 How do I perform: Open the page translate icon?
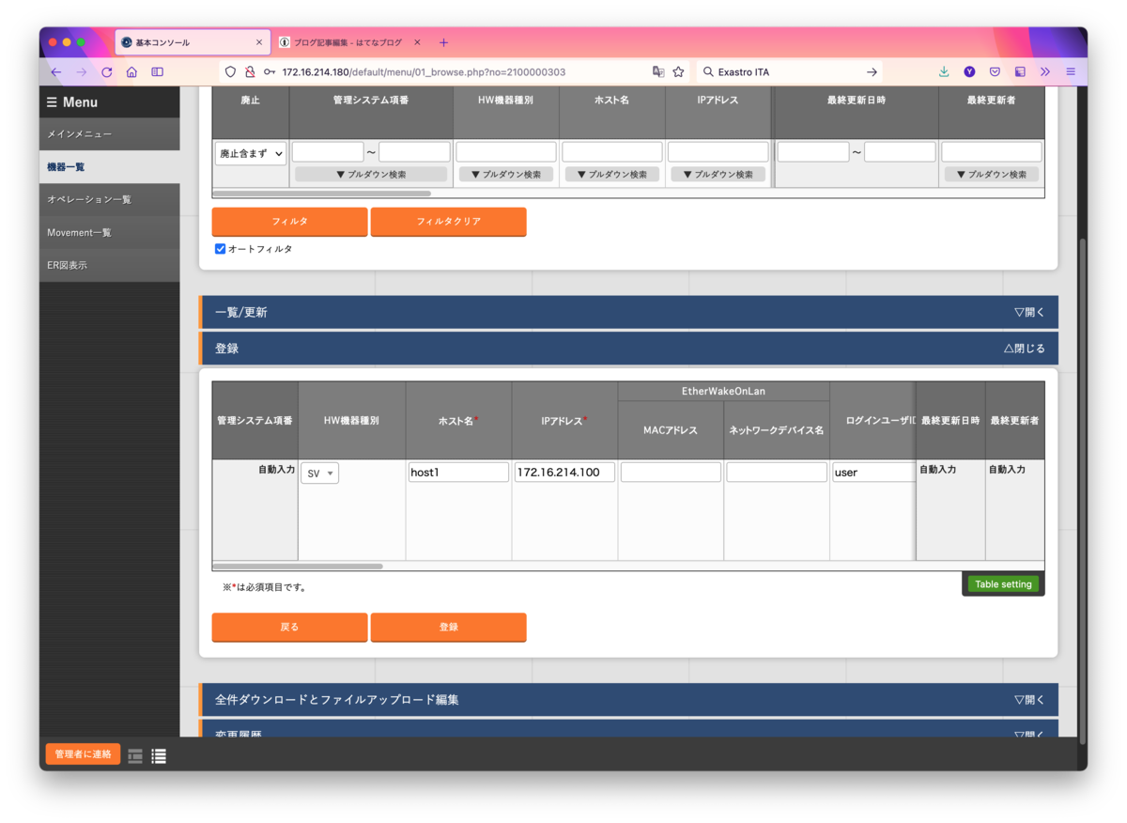tap(658, 71)
